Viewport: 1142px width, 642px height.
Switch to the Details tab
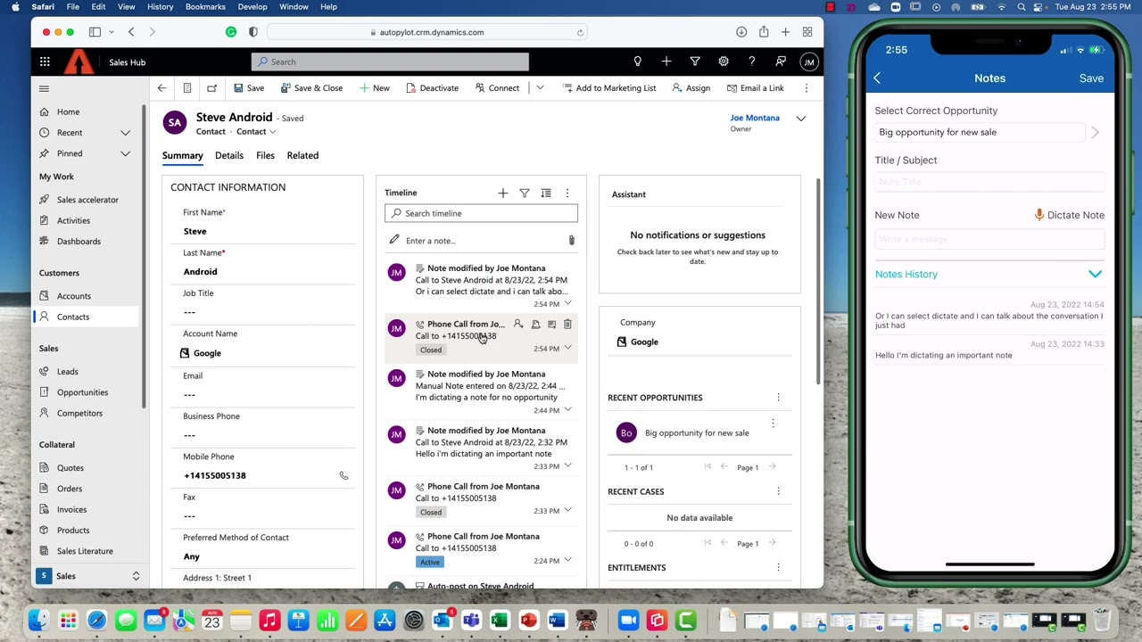[228, 155]
